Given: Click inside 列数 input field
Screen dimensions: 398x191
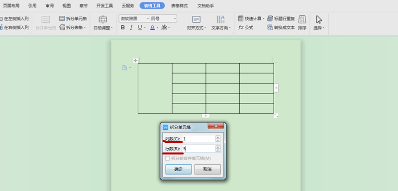Looking at the screenshot, I should tap(199, 139).
